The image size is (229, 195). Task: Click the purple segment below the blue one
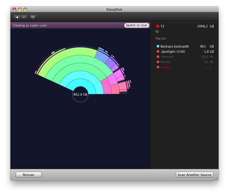(110, 63)
